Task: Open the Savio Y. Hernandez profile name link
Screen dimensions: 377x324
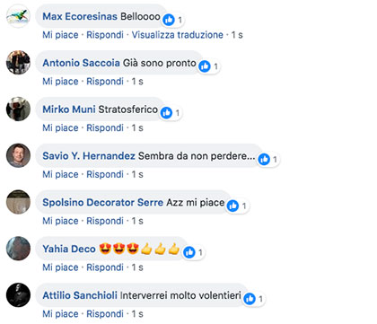Action: 89,155
